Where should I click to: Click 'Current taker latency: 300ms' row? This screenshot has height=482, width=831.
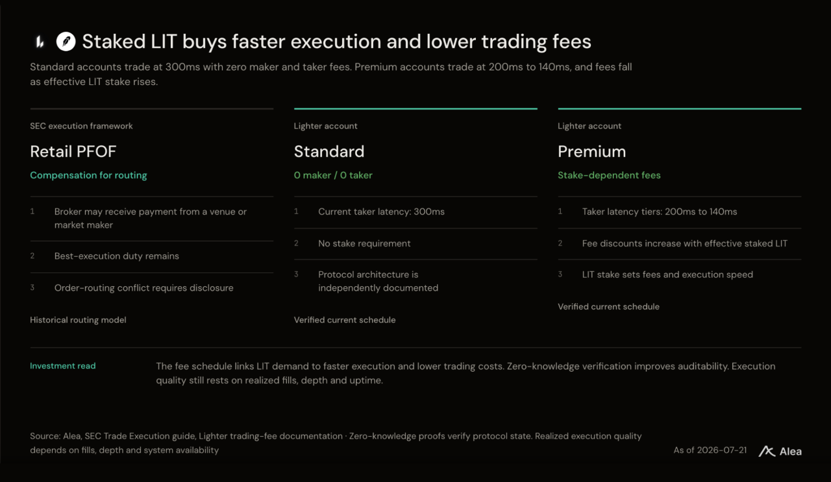click(x=415, y=212)
